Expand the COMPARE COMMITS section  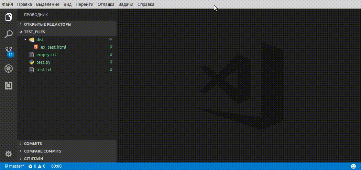pyautogui.click(x=67, y=151)
